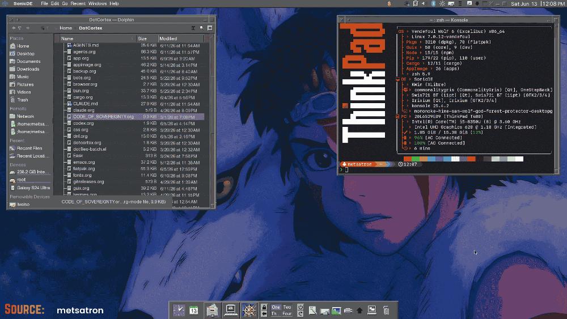Click the desktop windows icon in the dock
The height and width of the screenshot is (319, 567).
coord(372,309)
